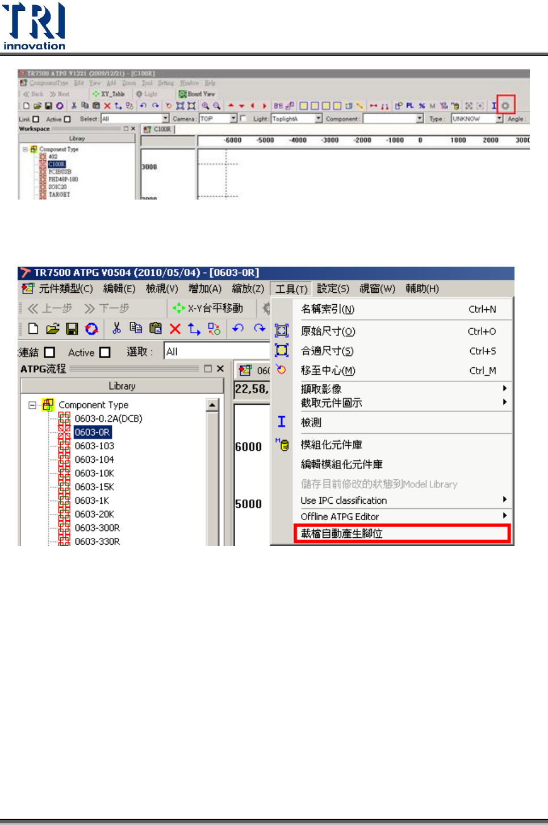Click the Paste clipboard icon in lower ATPG toolbar
The width and height of the screenshot is (548, 825).
point(155,328)
